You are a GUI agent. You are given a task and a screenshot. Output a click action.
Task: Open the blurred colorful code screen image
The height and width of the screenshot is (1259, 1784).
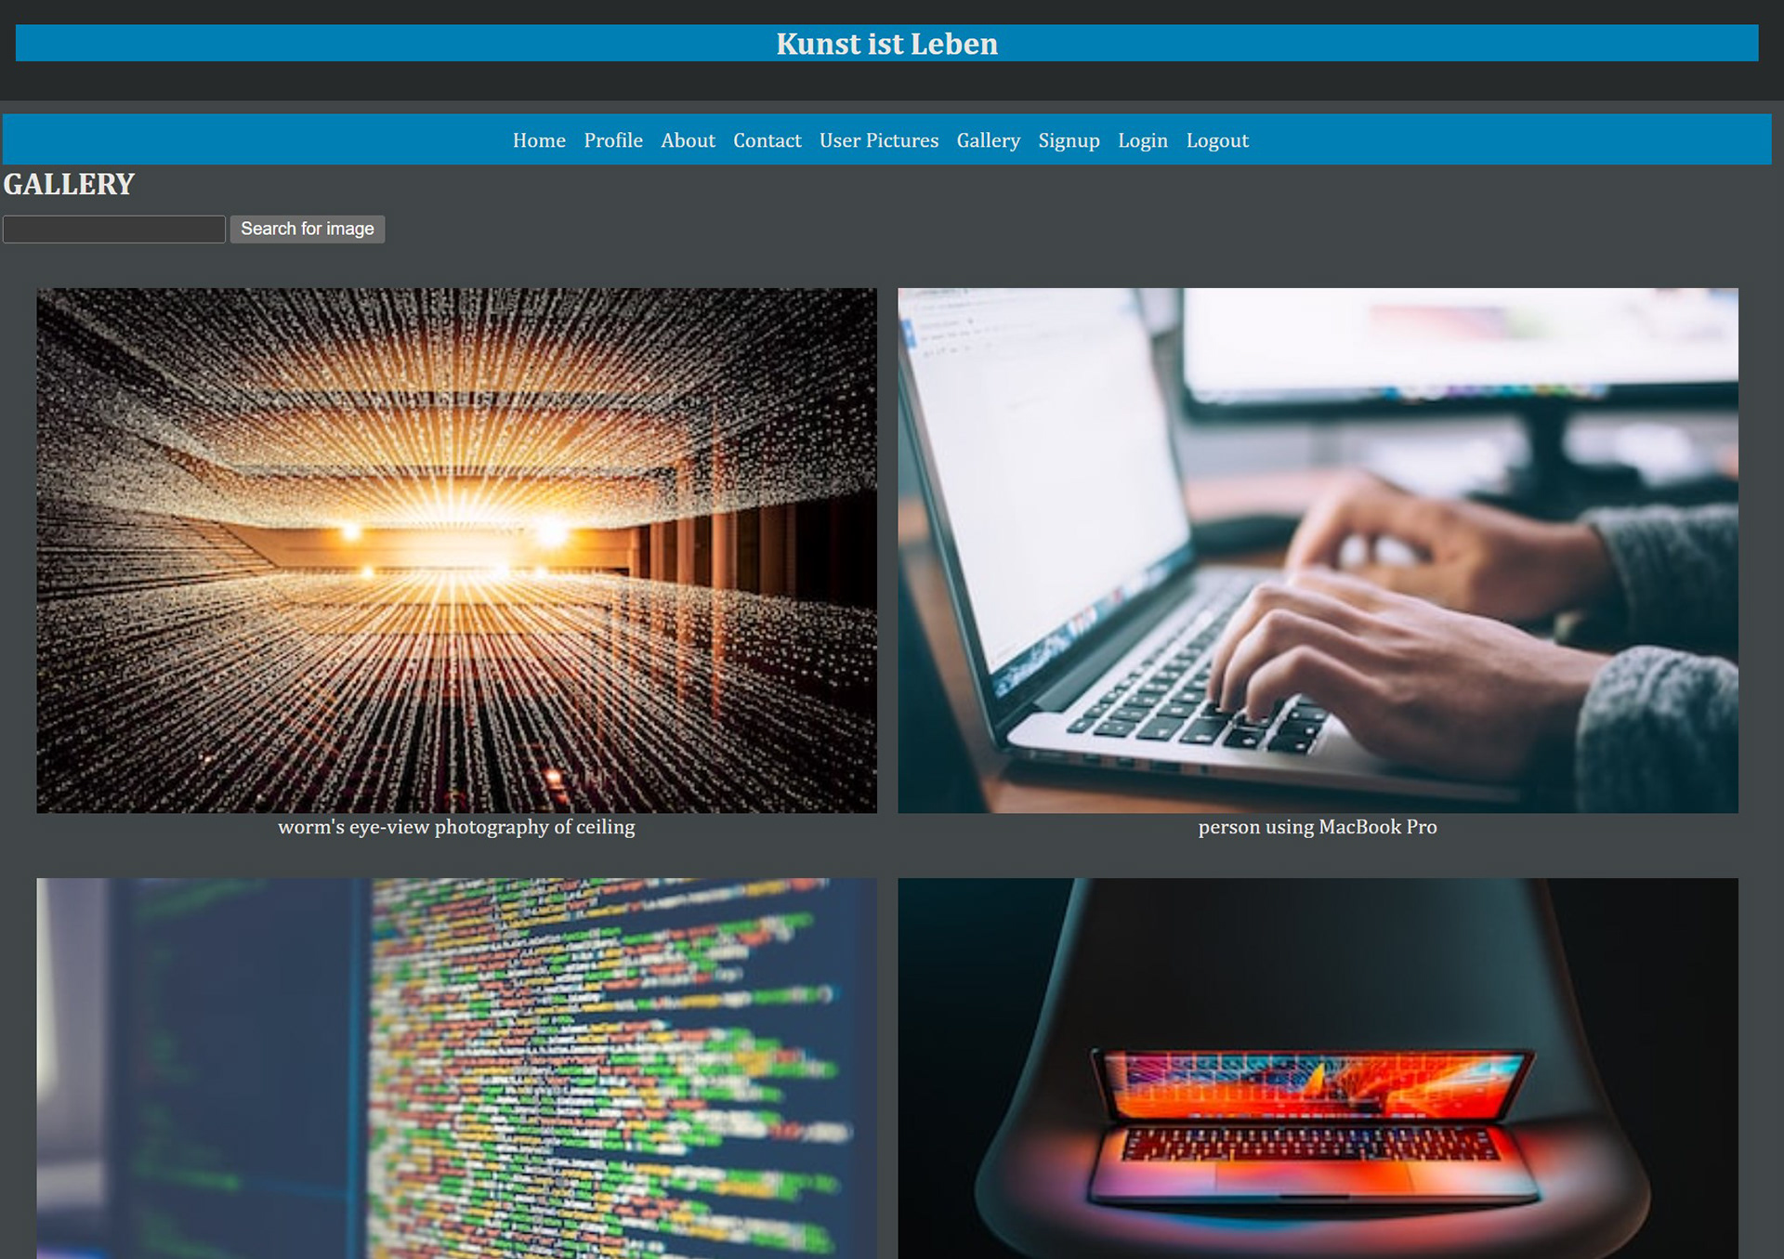coord(456,1069)
